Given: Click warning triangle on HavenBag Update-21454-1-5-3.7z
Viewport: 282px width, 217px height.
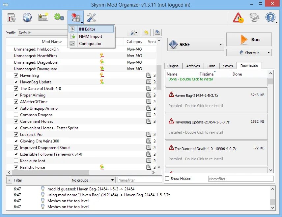Looking at the screenshot, I should pyautogui.click(x=171, y=121).
